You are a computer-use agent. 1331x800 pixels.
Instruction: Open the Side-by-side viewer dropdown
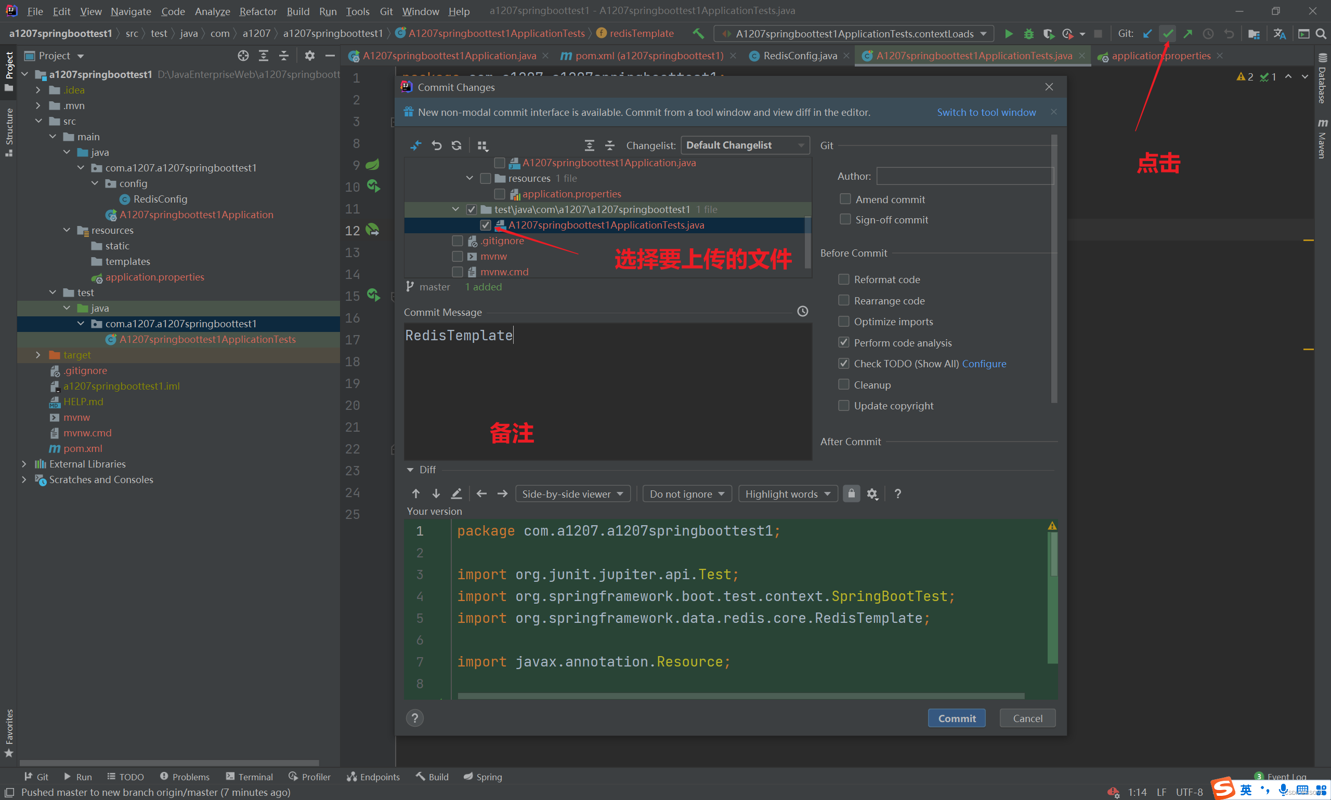pos(572,494)
